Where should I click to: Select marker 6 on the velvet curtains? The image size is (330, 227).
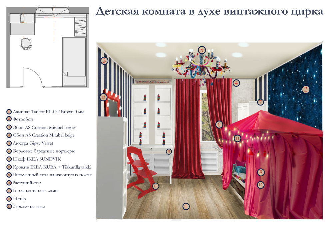click(219, 125)
